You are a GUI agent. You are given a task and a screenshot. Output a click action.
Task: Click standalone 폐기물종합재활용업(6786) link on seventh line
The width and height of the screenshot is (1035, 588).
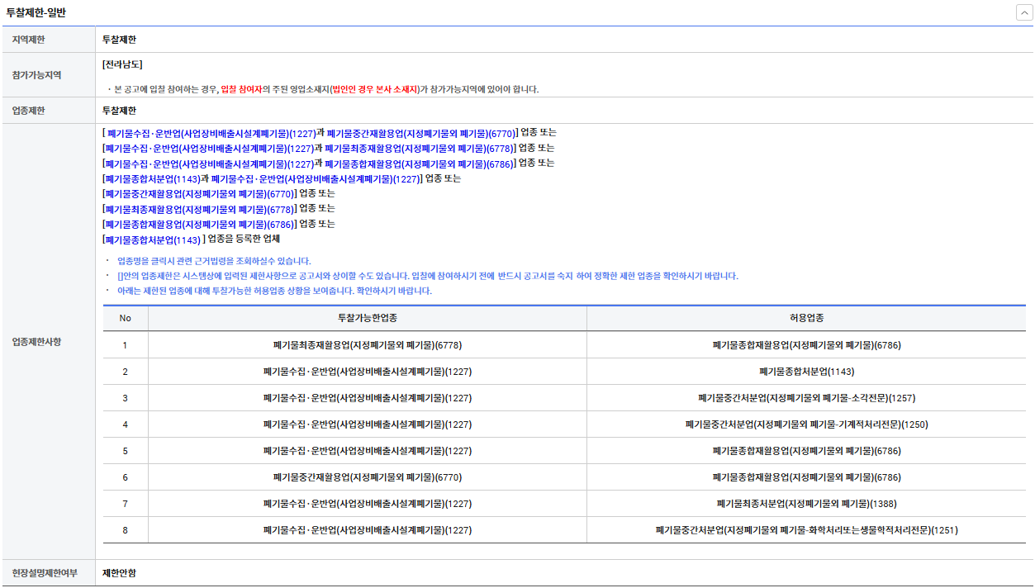tap(198, 225)
